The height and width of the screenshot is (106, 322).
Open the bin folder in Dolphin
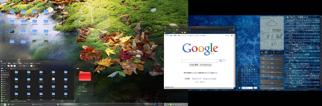[x=16, y=73]
